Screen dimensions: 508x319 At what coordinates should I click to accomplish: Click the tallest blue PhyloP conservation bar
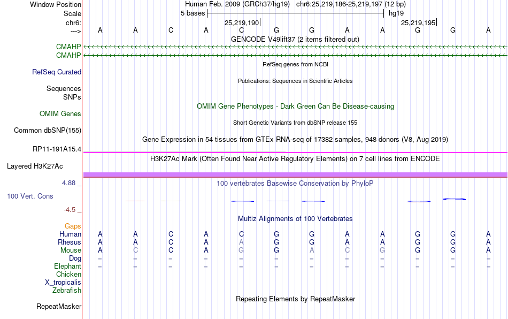(454, 199)
